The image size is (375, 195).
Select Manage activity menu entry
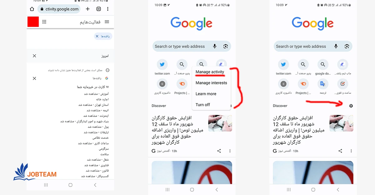[210, 72]
